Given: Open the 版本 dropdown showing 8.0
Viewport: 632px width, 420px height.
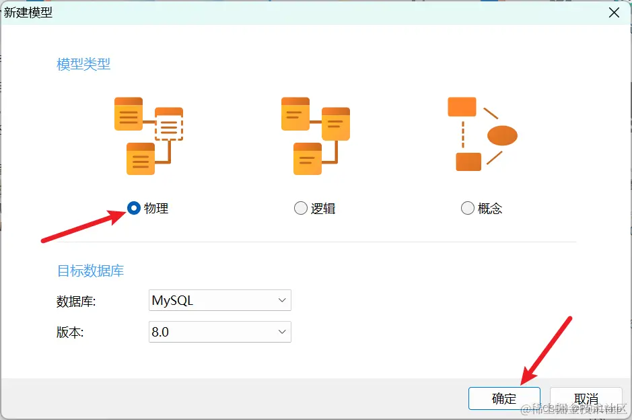Looking at the screenshot, I should (219, 332).
